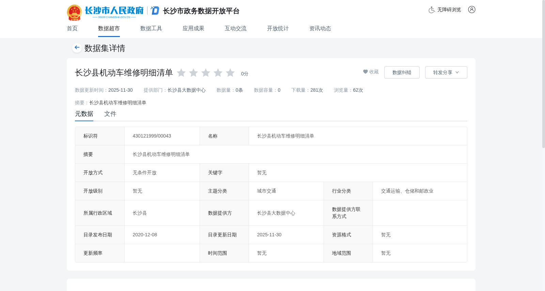Screen dimensions: 545x291
Task: Click the 关键字 label cell
Action: pyautogui.click(x=224, y=172)
